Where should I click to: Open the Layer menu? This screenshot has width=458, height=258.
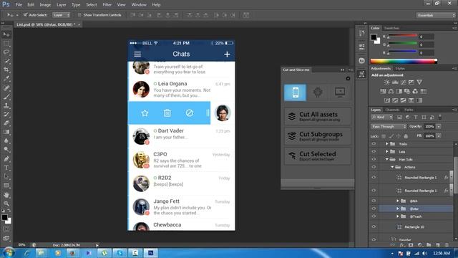(61, 5)
